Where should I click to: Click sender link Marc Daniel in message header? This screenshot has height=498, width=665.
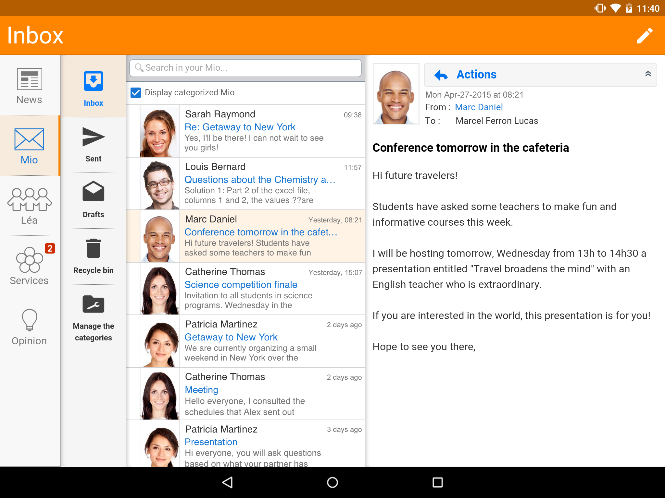pyautogui.click(x=479, y=107)
